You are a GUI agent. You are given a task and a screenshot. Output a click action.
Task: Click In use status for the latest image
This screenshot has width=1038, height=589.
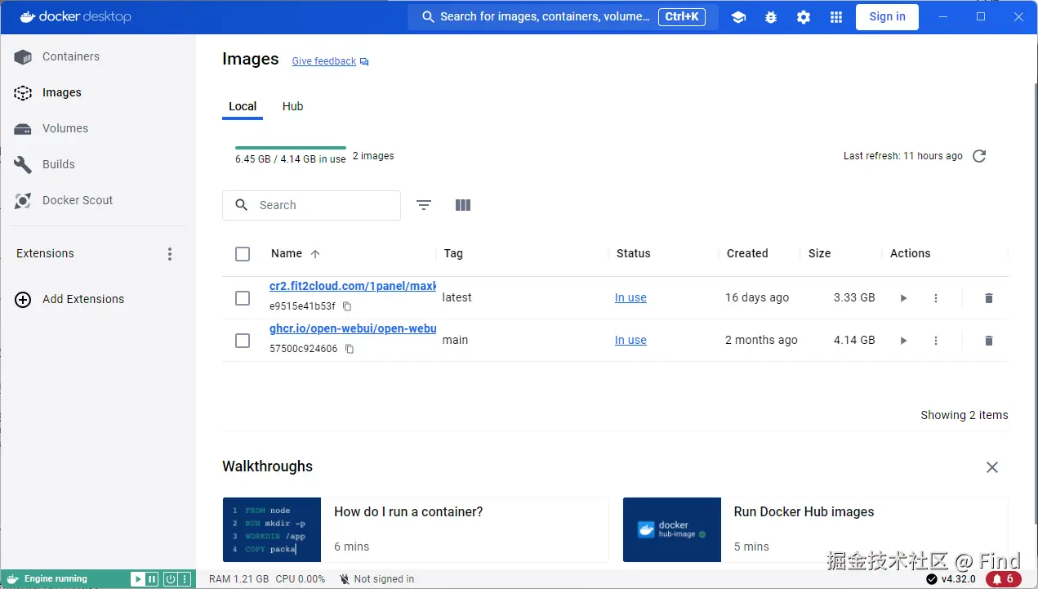[630, 298]
